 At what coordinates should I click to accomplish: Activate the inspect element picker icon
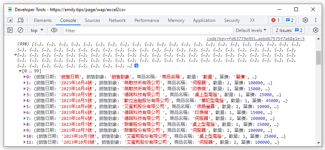(10, 20)
